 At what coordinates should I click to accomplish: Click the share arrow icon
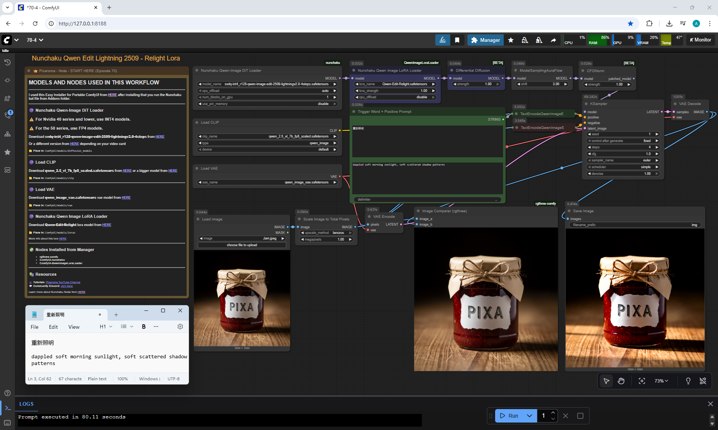pos(553,40)
